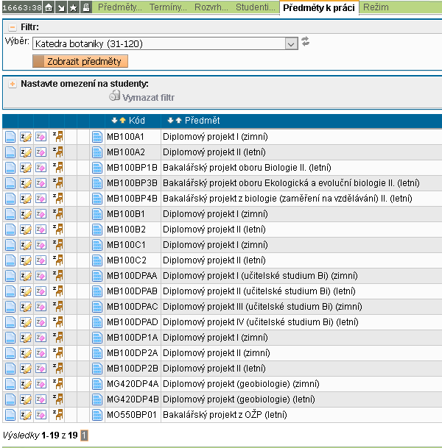Image resolution: width=442 pixels, height=448 pixels.
Task: Switch to the Režim tab
Action: coord(376,7)
